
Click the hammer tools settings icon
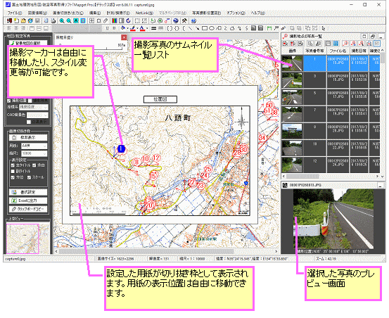[x=184, y=21]
